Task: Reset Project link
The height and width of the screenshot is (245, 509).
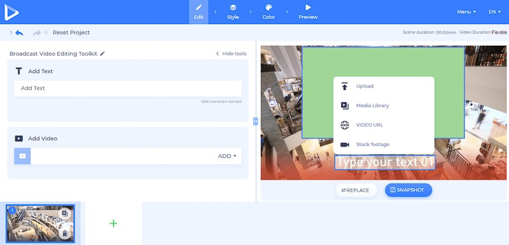Action: pyautogui.click(x=71, y=33)
